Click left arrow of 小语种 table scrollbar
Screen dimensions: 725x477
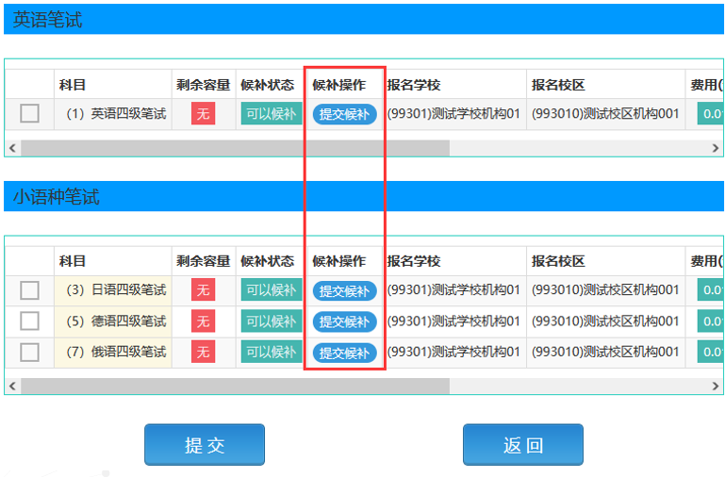click(12, 386)
